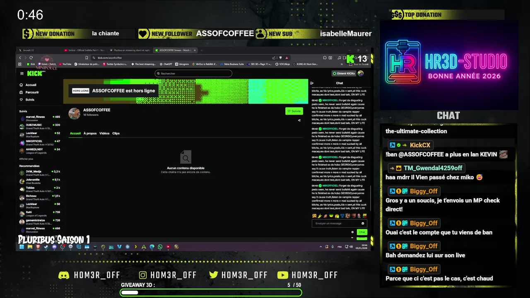Click the Obtenir KICKs button

[344, 74]
